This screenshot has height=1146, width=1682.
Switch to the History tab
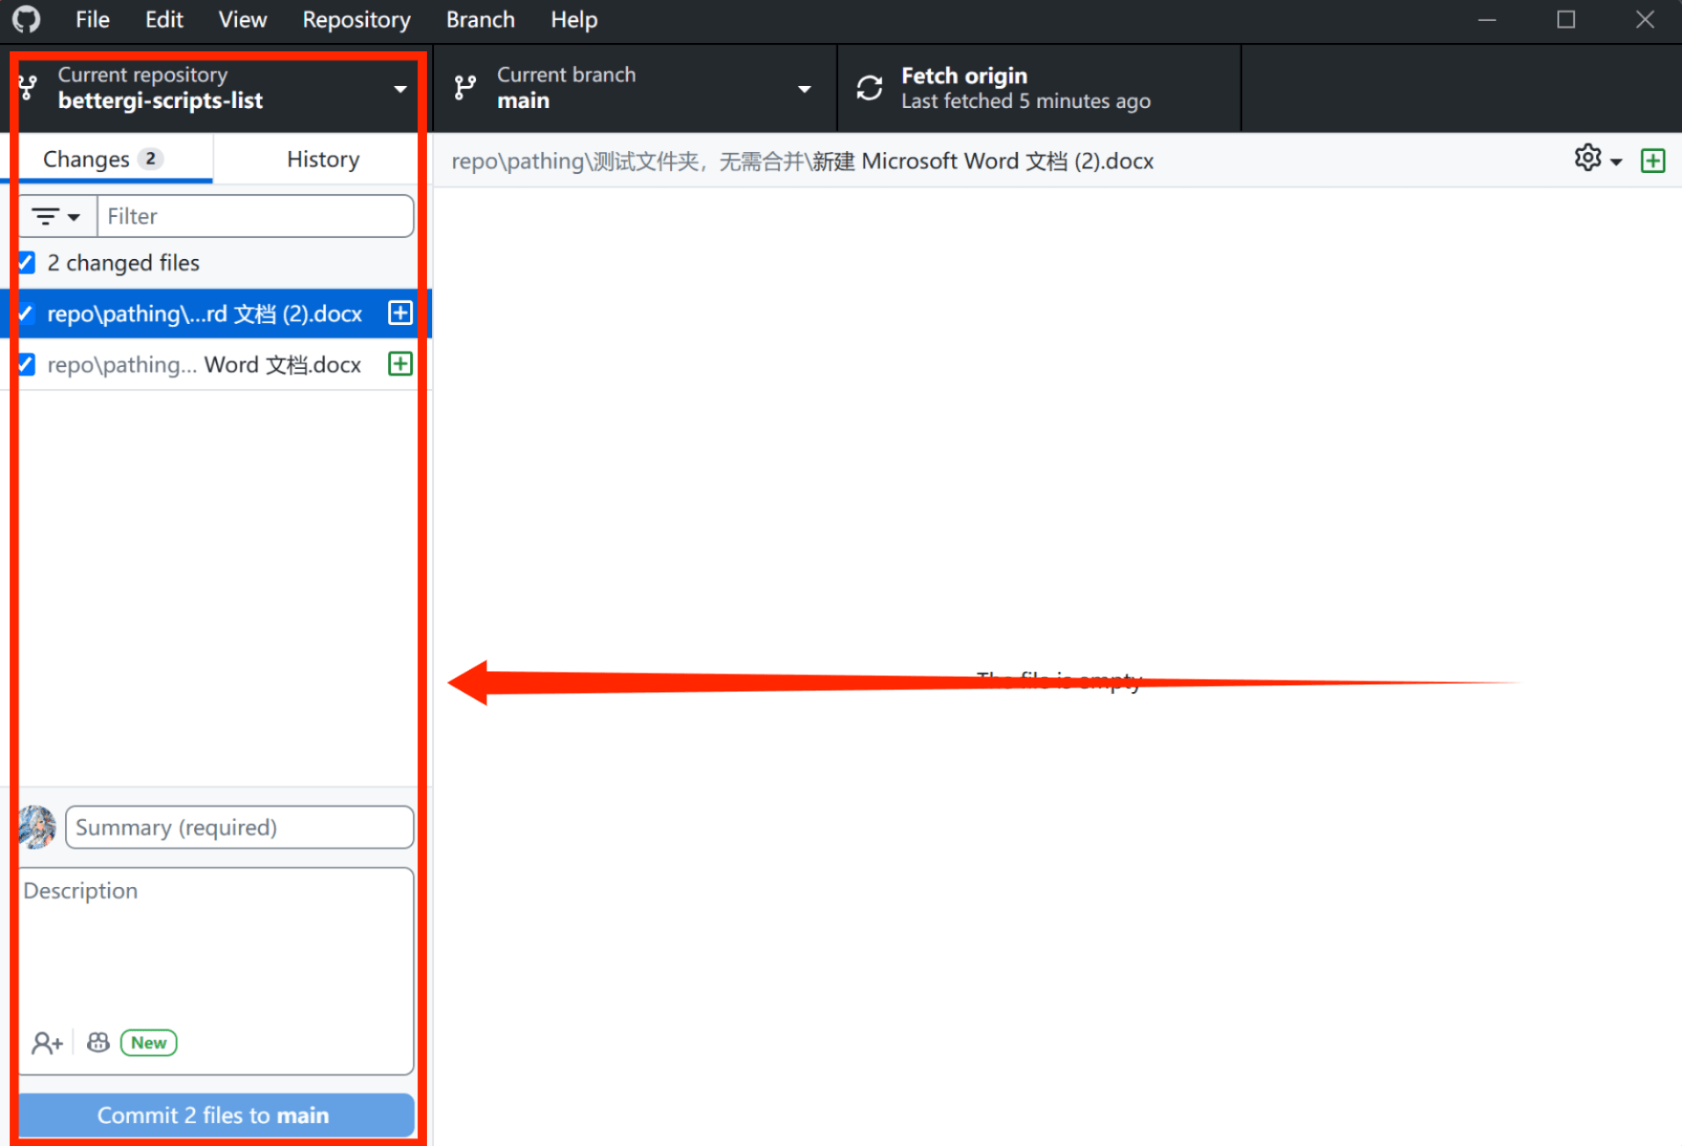pos(322,159)
